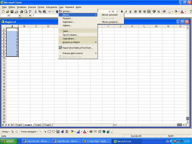Image resolution: width=192 pixels, height=144 pixels.
Task: Click the Windows Start button
Action: click(x=9, y=141)
